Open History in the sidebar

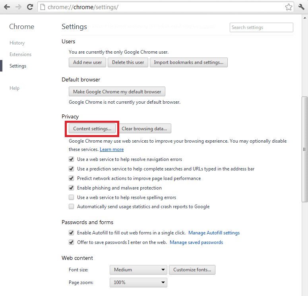click(x=17, y=43)
